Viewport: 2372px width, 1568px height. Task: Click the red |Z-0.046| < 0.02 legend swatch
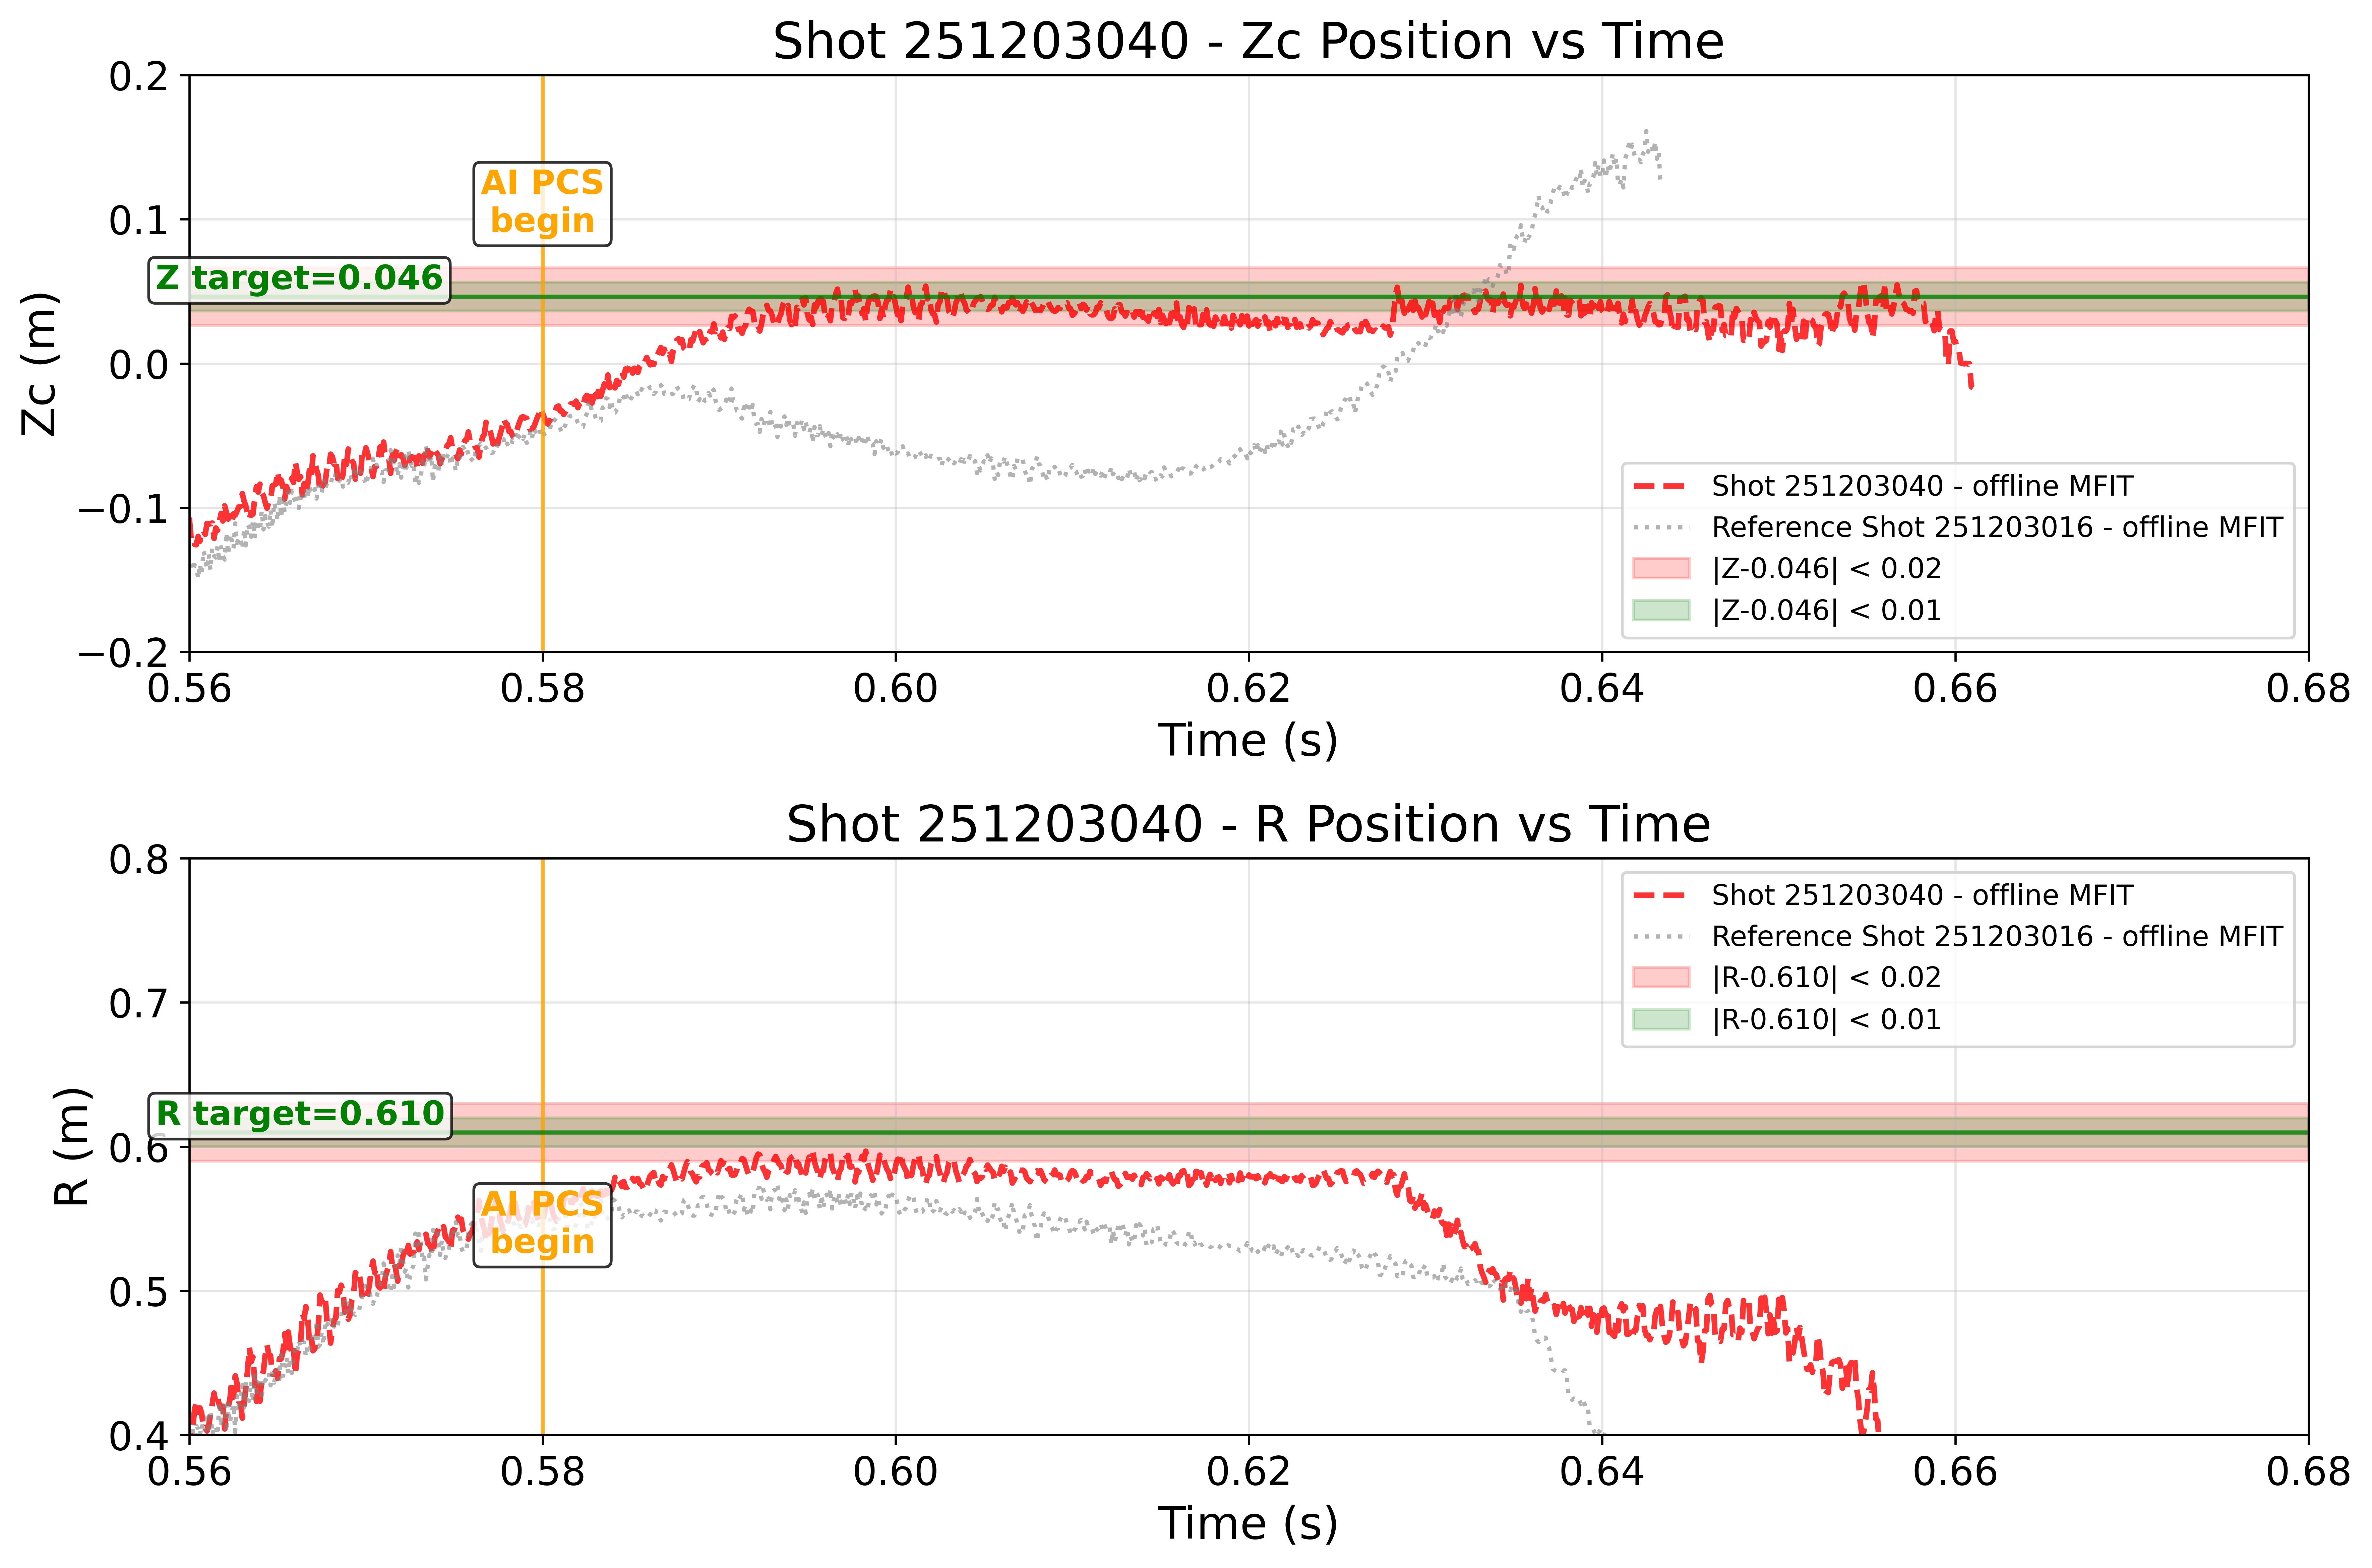point(1661,568)
